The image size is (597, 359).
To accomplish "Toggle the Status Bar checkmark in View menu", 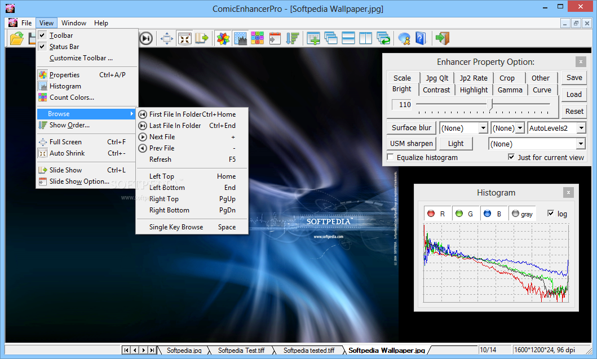I will tap(42, 46).
